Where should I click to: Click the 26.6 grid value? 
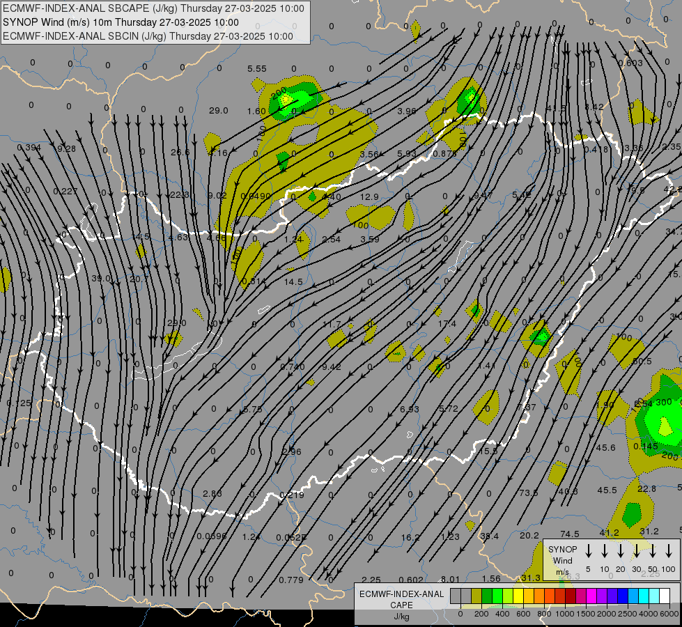[180, 153]
